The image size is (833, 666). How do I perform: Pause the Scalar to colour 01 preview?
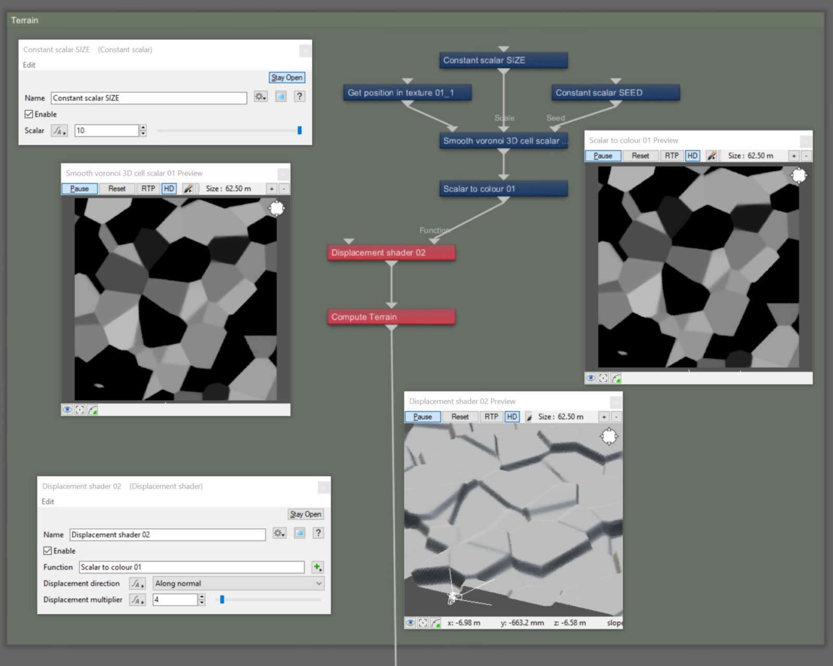pos(603,156)
